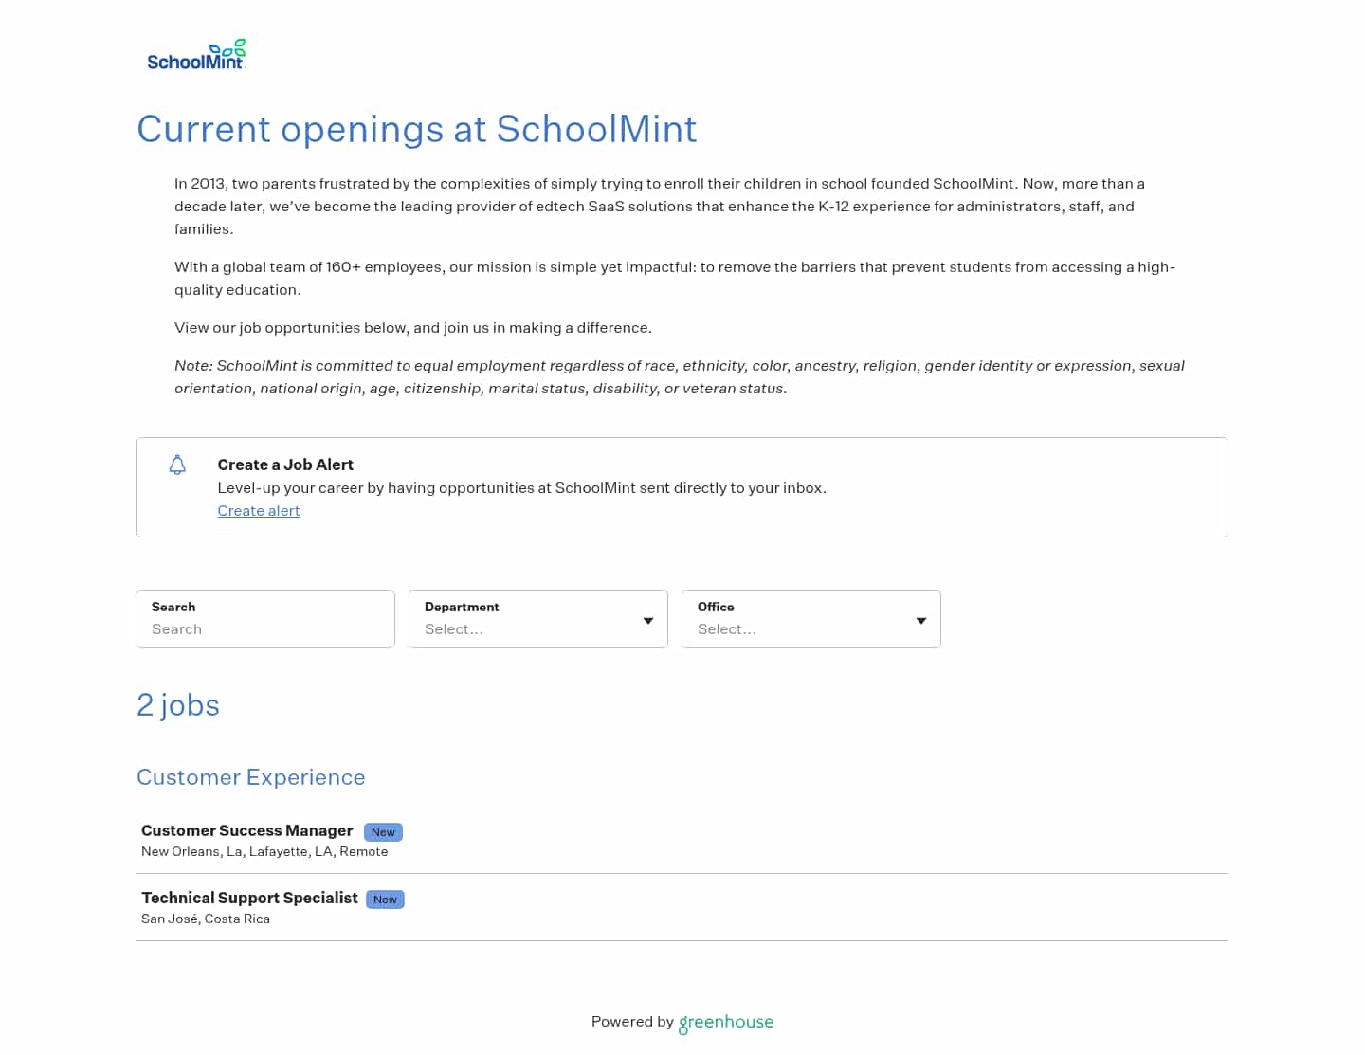Click the Create alert link

coord(258,511)
